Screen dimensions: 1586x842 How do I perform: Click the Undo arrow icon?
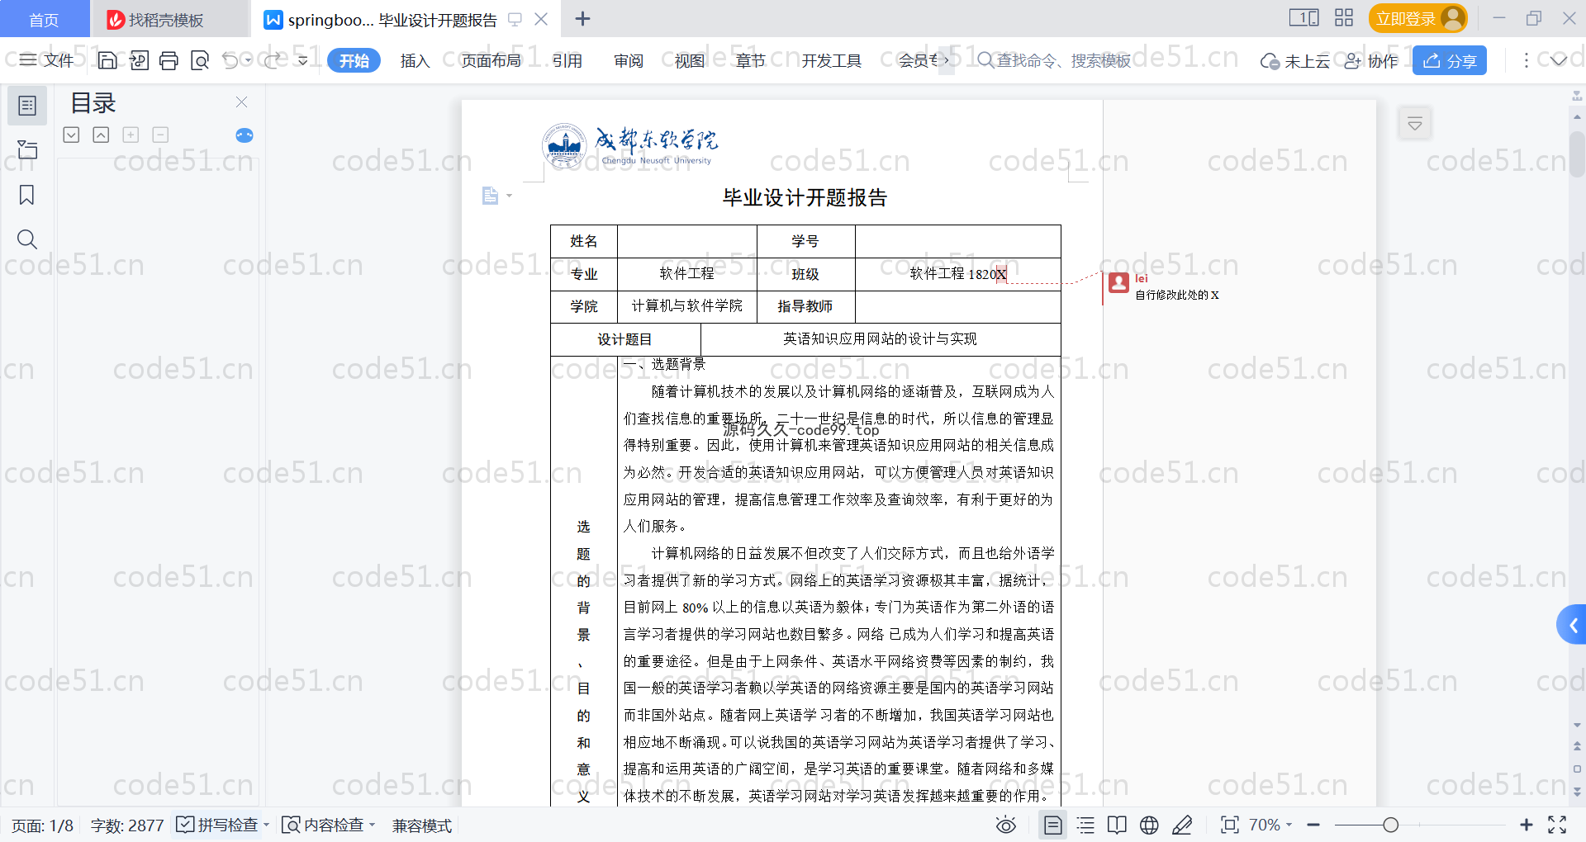click(x=230, y=60)
